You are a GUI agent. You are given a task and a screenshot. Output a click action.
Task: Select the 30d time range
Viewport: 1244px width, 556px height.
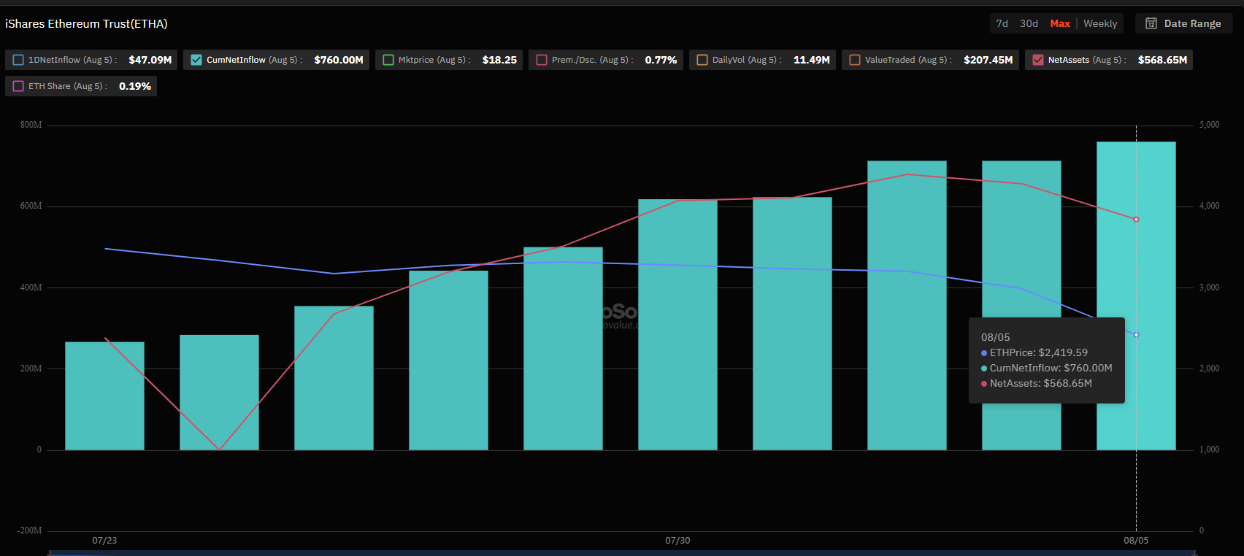[x=1029, y=23]
